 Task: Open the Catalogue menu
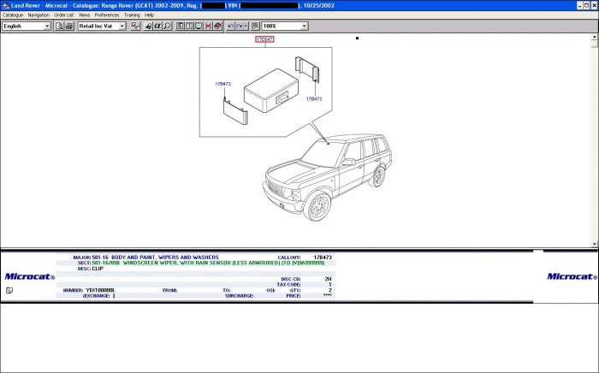click(13, 15)
